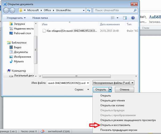This screenshot has height=134, width=161.
Task: Click the Microsoft breadcrumb segment
Action: point(33,10)
